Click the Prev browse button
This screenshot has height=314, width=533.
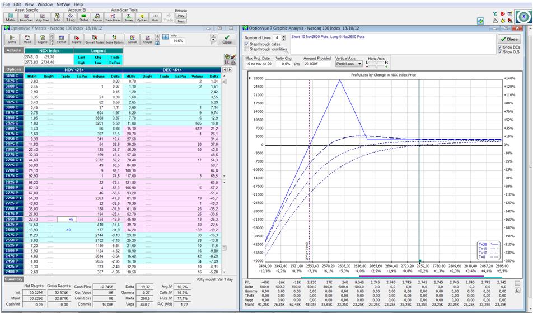click(181, 16)
